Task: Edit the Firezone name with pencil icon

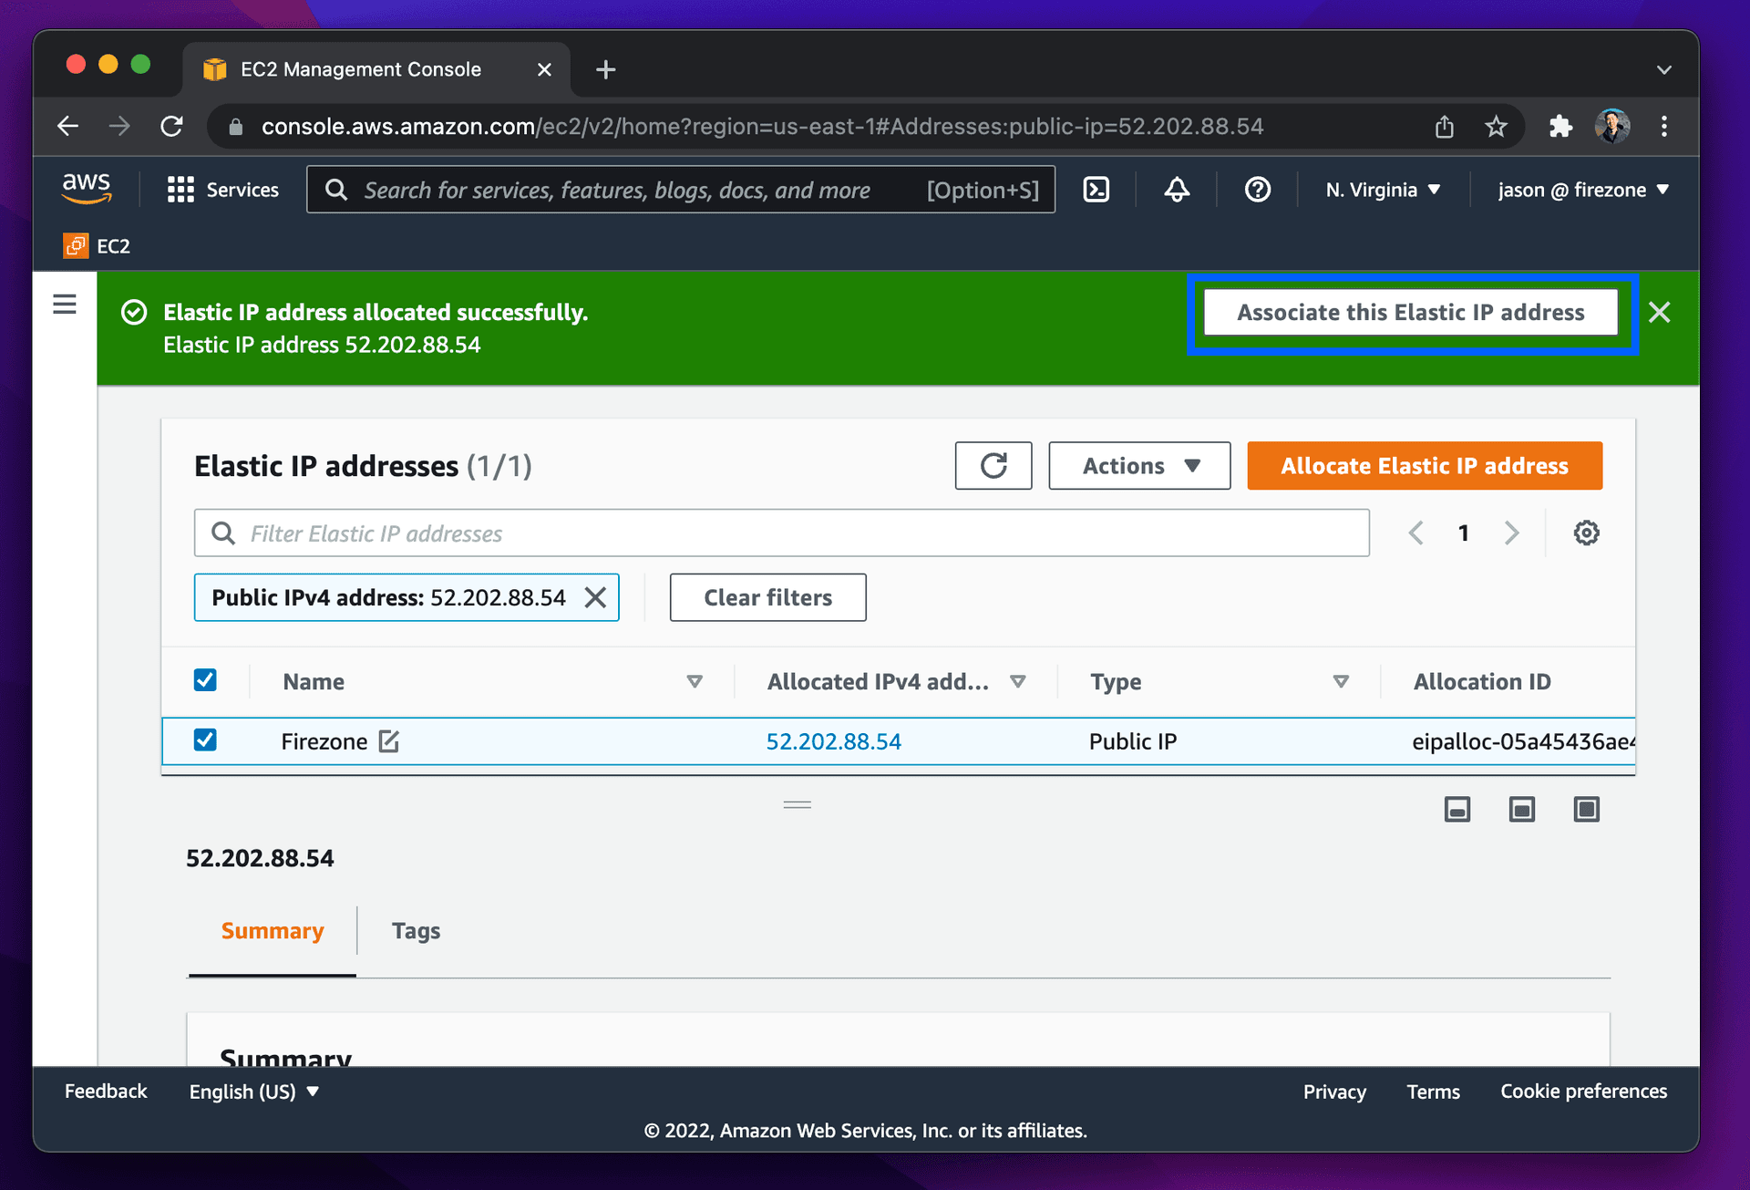Action: tap(389, 741)
